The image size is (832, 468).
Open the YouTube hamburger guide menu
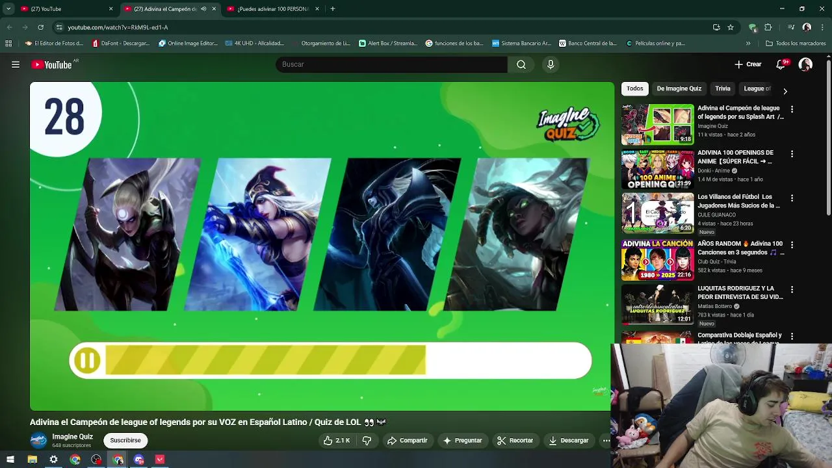pyautogui.click(x=16, y=64)
